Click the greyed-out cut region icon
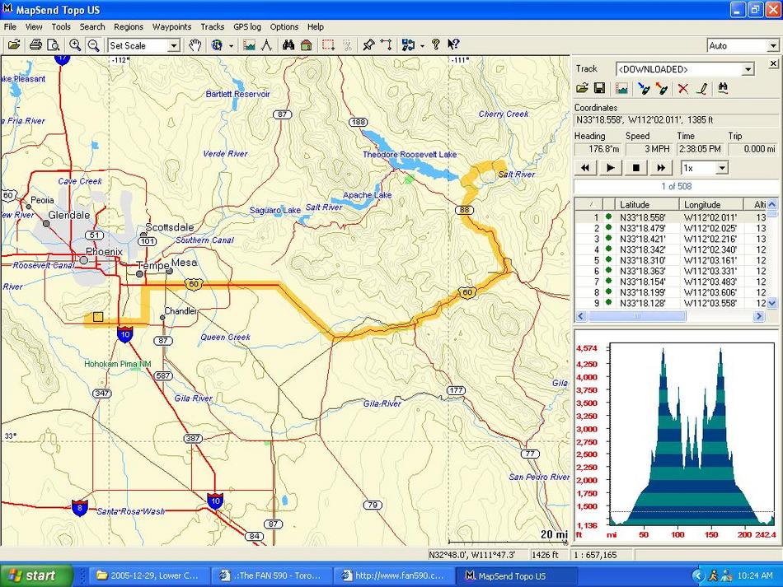Viewport: 783px width, 587px height. 348,45
